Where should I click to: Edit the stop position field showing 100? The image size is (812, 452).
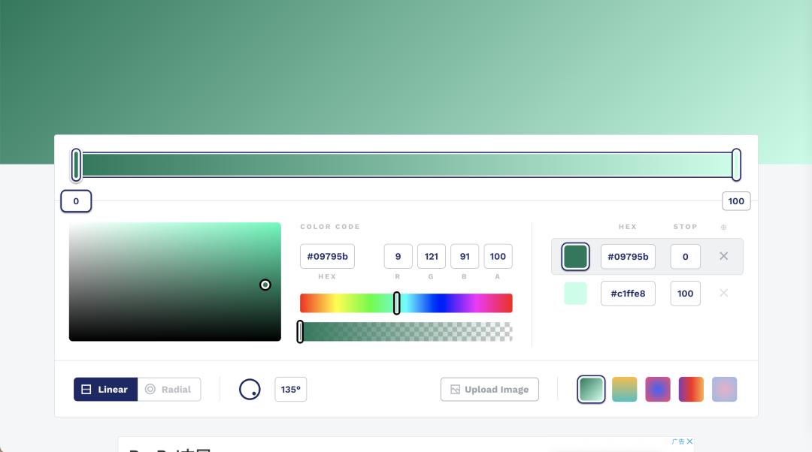(685, 294)
